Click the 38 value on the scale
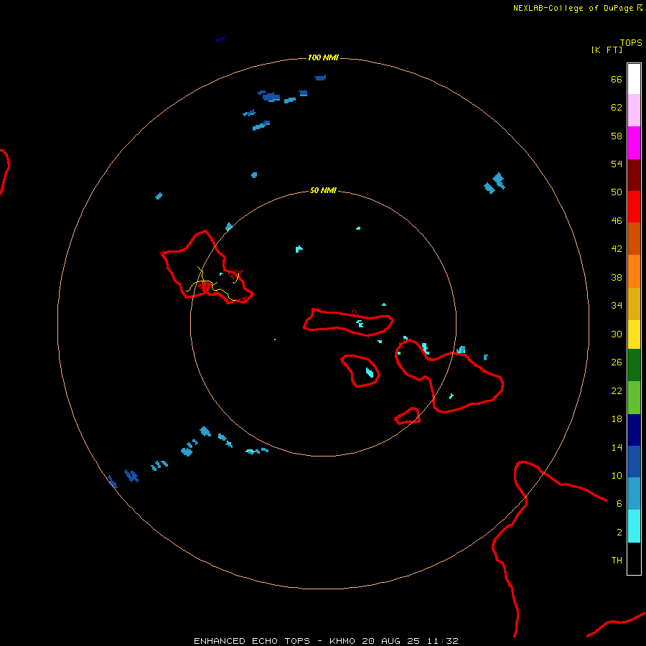 pyautogui.click(x=617, y=278)
